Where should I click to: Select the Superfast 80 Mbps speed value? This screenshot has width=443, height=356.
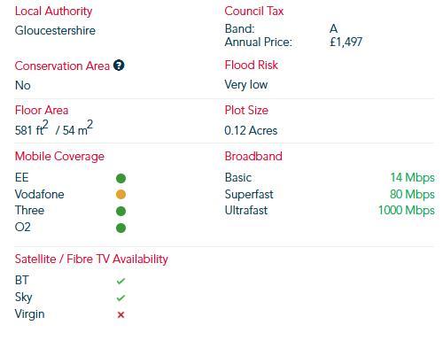tap(412, 194)
